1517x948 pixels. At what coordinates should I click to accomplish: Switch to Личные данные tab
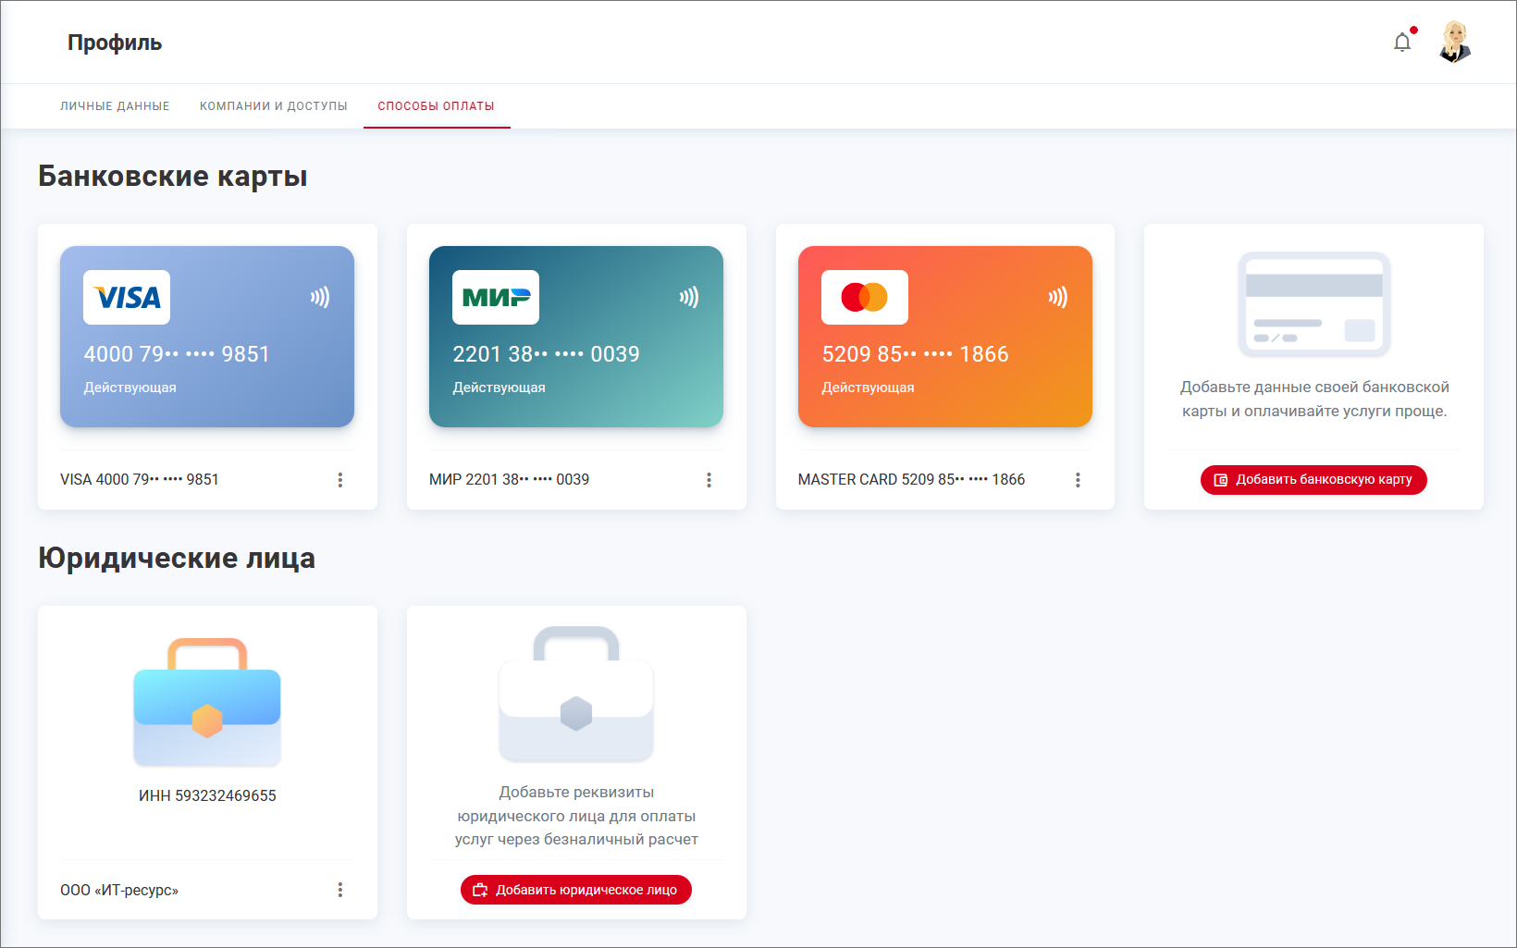[x=115, y=106]
